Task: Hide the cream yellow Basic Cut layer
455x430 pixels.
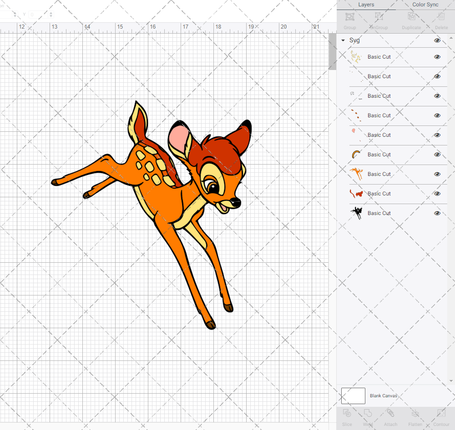Action: click(x=437, y=57)
